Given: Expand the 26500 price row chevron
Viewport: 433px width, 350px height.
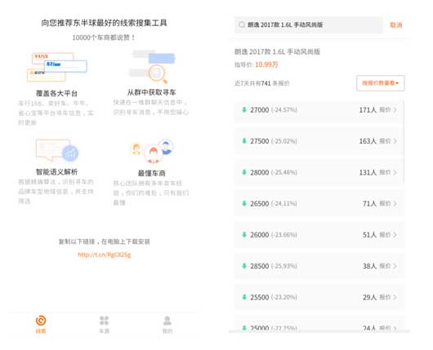Looking at the screenshot, I should (x=395, y=203).
